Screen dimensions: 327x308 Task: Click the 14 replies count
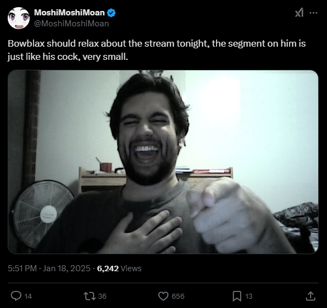coord(28,296)
